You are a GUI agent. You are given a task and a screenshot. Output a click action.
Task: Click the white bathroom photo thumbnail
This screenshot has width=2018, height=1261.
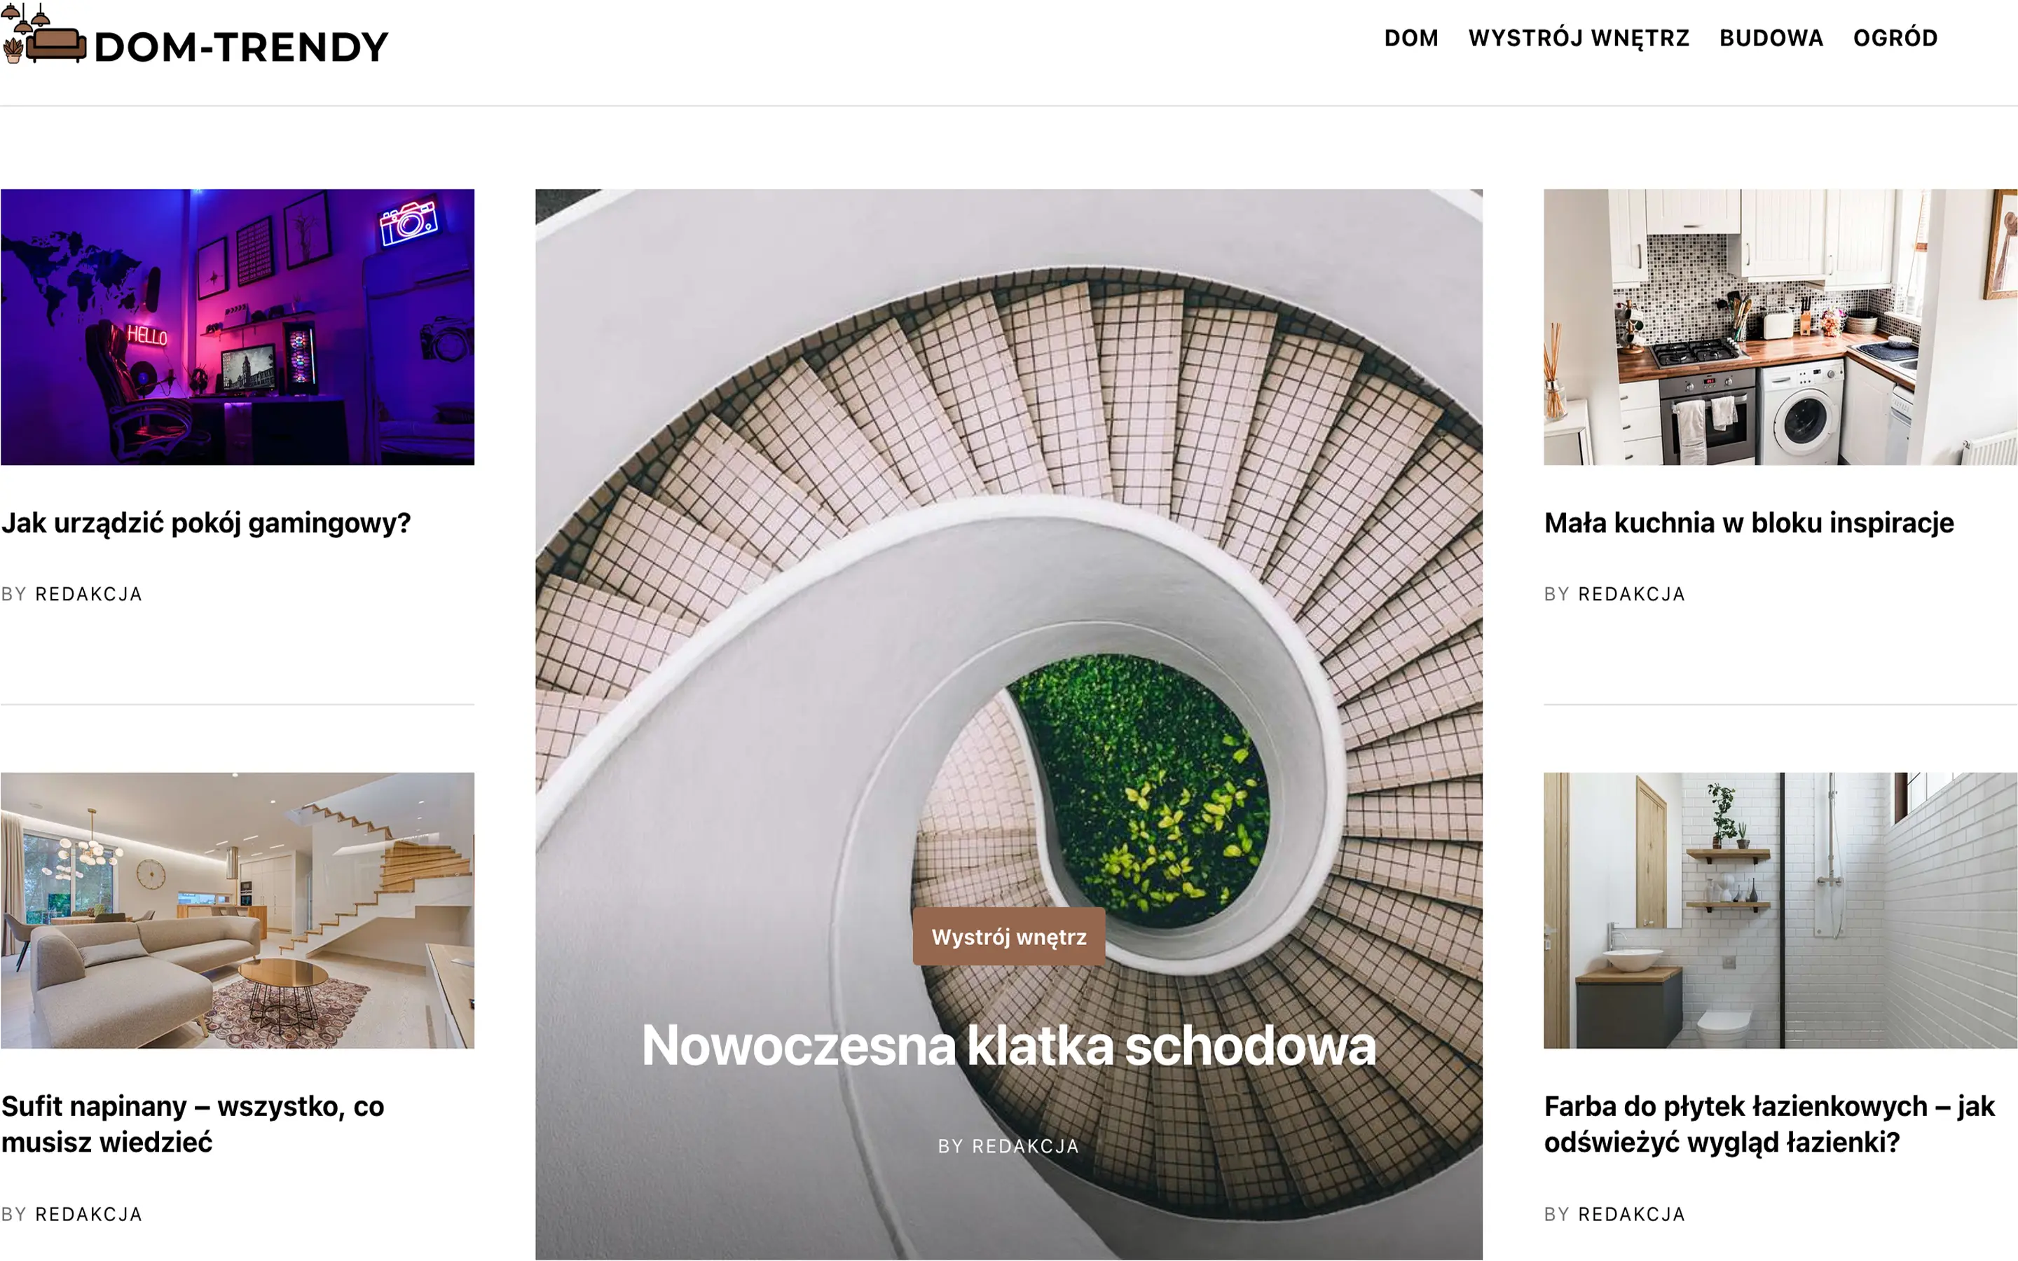[1780, 910]
